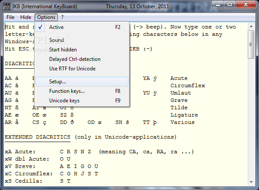Maximize the IKB window
Viewport: 259px width, 190px height.
[x=230, y=5]
